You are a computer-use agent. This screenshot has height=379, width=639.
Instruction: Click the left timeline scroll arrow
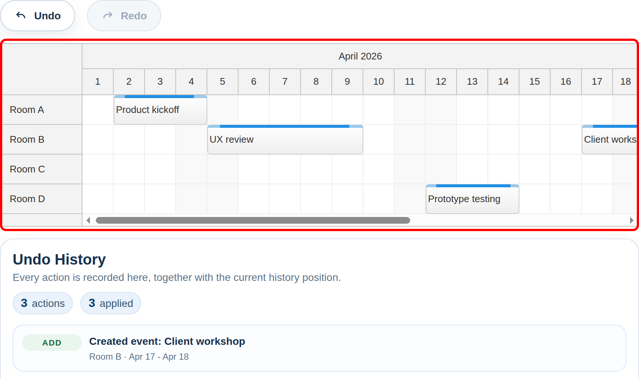(88, 220)
